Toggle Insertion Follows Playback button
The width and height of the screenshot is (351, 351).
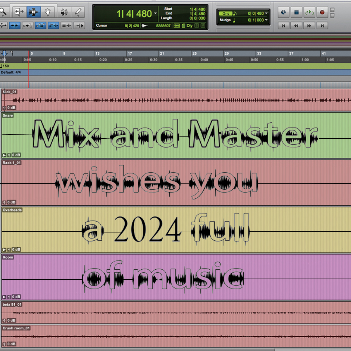79,26
